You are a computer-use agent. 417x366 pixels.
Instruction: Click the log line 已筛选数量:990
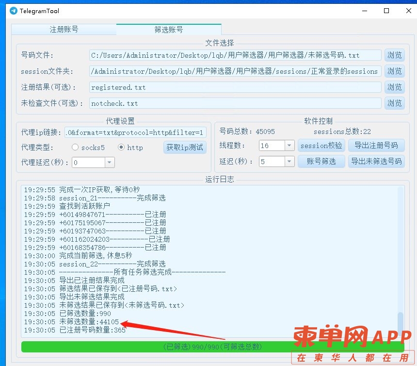67,314
